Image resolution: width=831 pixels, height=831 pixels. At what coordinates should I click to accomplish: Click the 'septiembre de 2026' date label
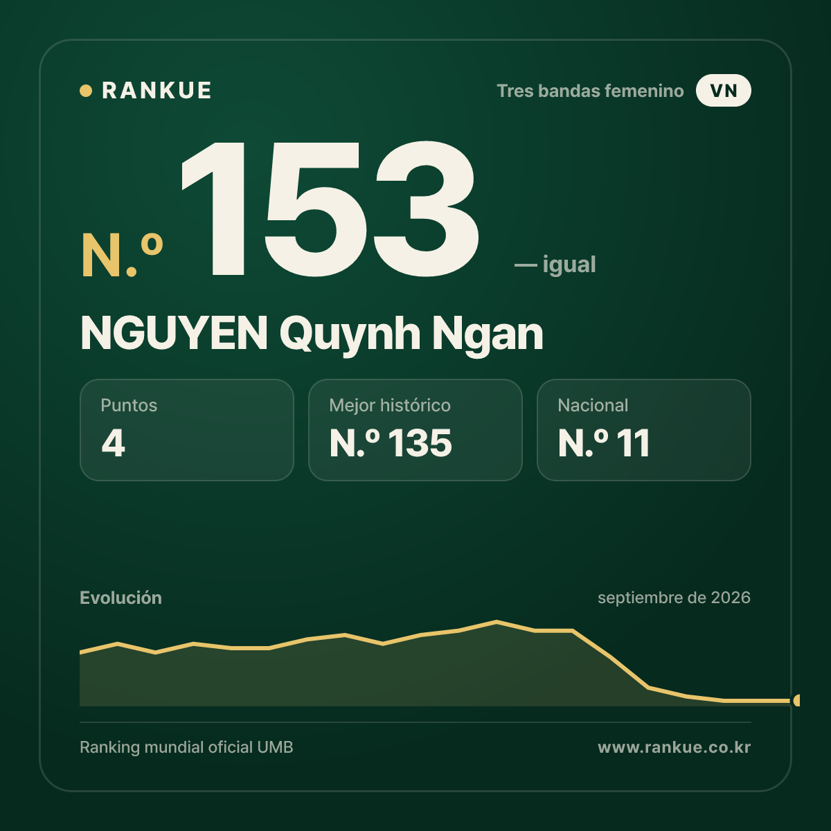(674, 598)
